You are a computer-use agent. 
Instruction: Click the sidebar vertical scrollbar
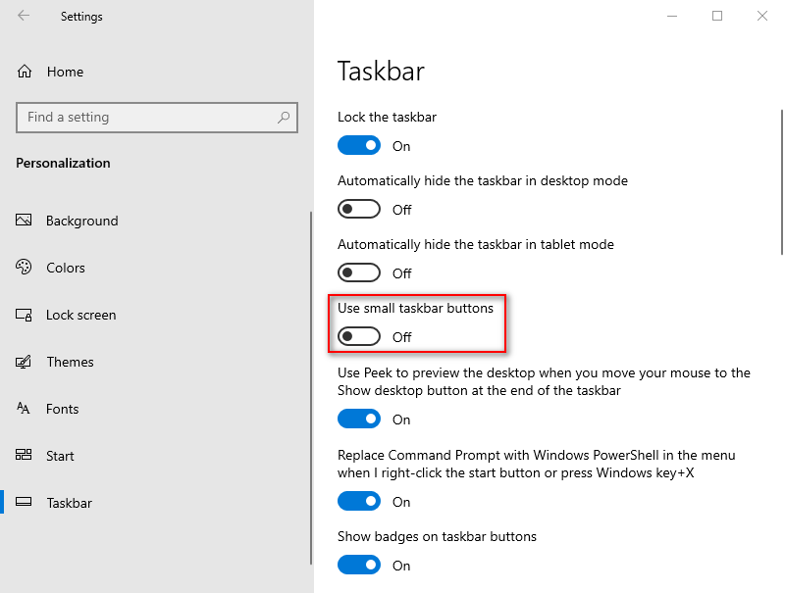click(x=311, y=388)
